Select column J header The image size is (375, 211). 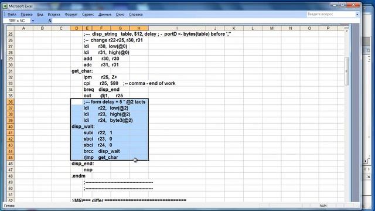point(215,28)
